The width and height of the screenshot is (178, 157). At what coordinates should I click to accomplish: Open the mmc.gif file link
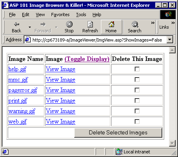[18, 80]
